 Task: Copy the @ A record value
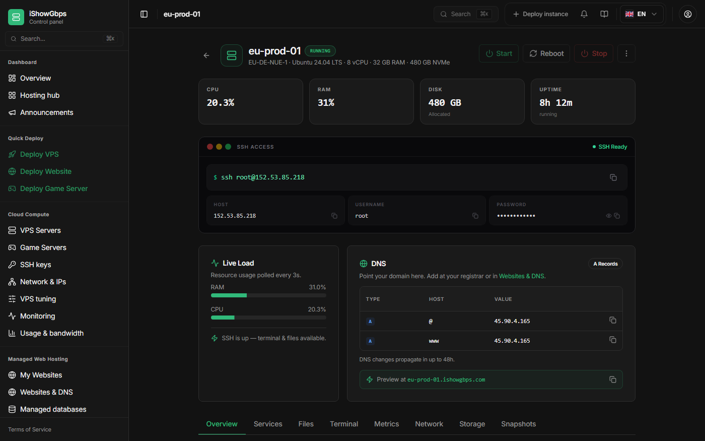tap(613, 321)
